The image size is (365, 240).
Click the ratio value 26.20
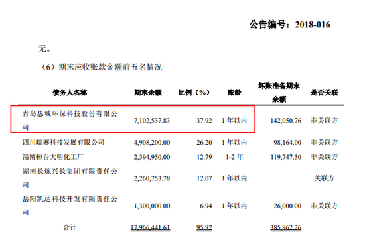(x=204, y=142)
